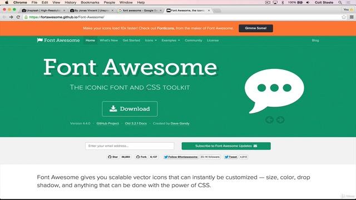The height and width of the screenshot is (200, 356).
Task: Click the email address input field
Action: [x=130, y=146]
